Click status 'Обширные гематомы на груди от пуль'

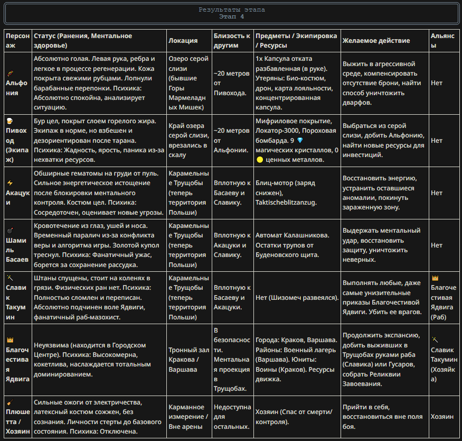coord(98,193)
